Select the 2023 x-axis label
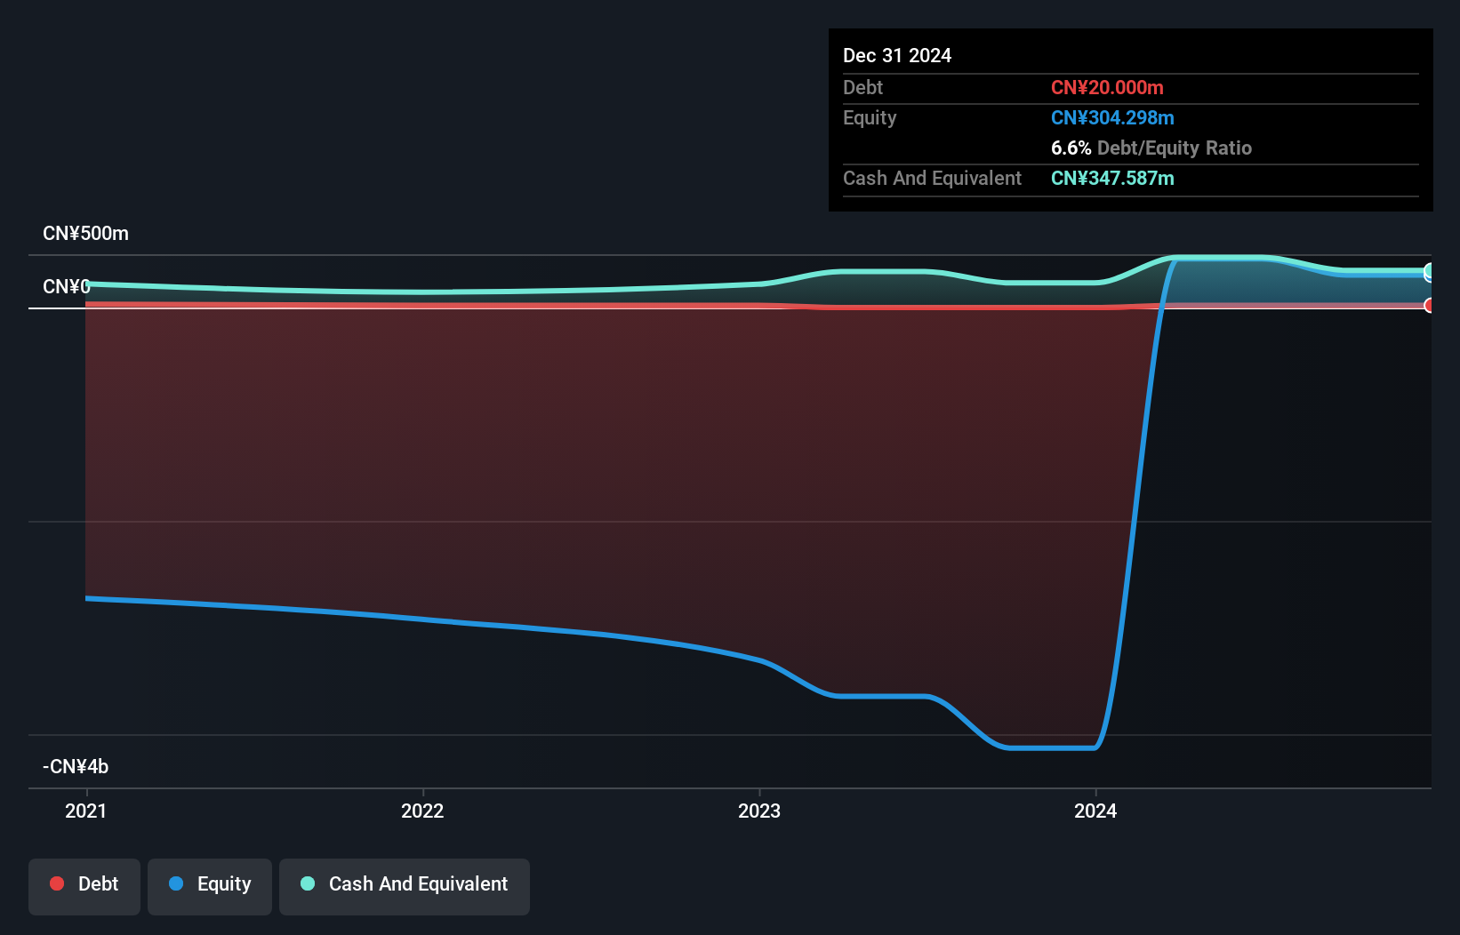The width and height of the screenshot is (1460, 935). [x=759, y=811]
